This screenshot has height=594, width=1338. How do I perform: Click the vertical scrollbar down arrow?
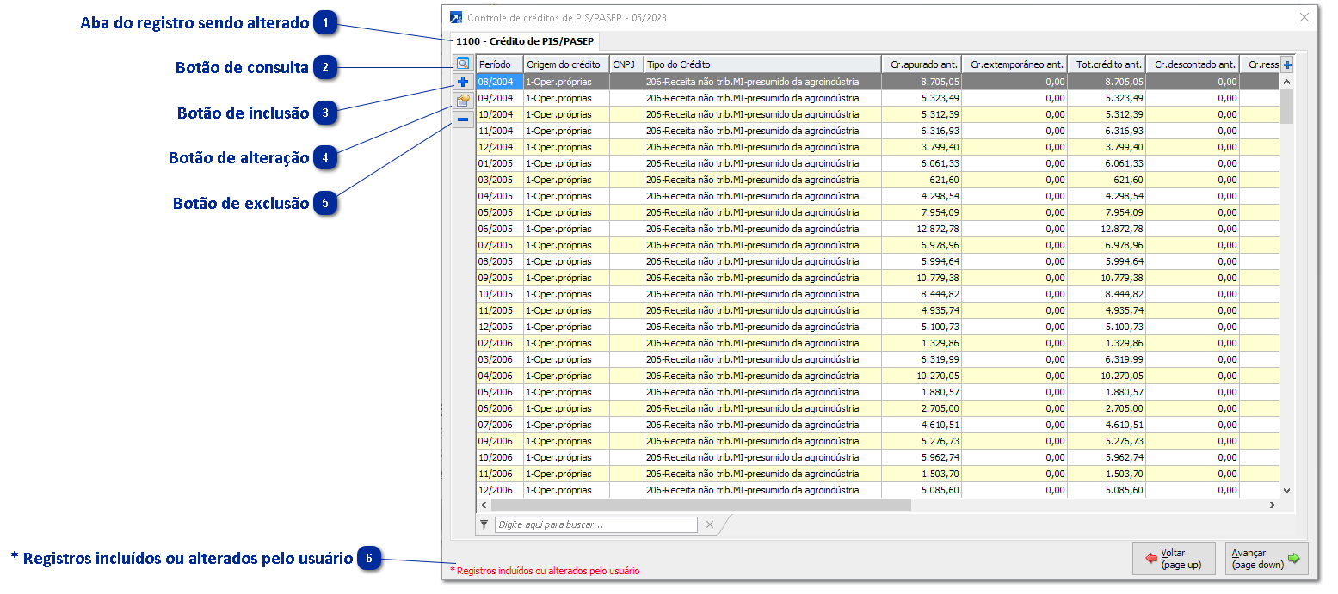coord(1287,490)
